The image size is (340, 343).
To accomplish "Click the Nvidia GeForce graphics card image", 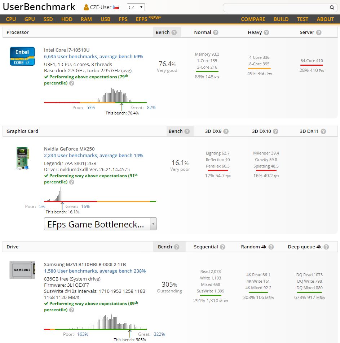I will [22, 158].
